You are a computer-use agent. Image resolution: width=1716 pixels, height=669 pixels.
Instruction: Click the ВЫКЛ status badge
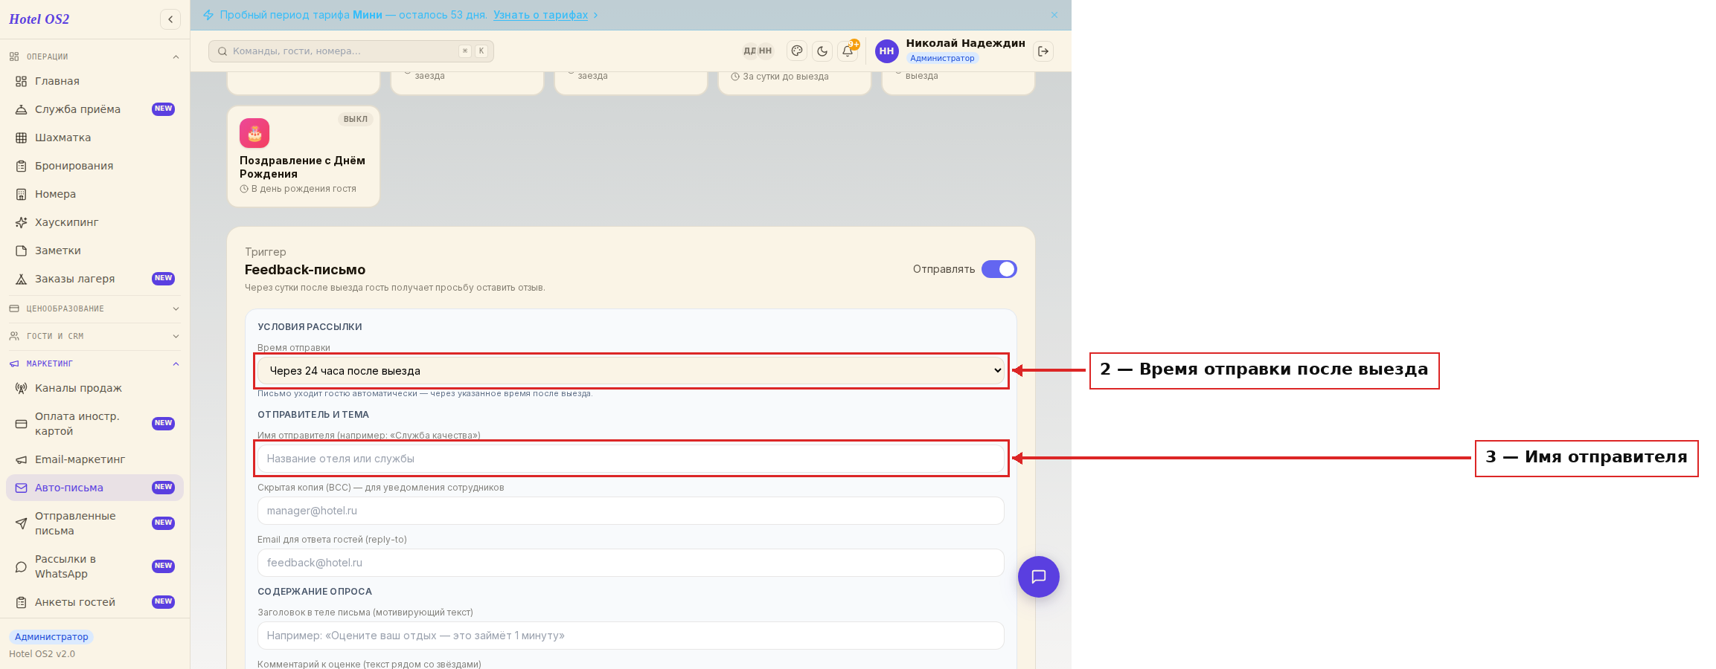pyautogui.click(x=356, y=119)
